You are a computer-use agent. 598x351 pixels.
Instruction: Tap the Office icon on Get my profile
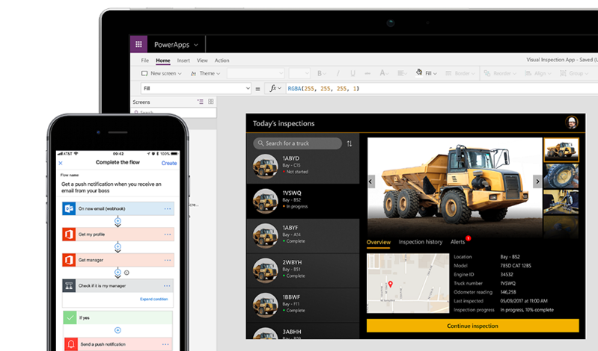pyautogui.click(x=69, y=234)
